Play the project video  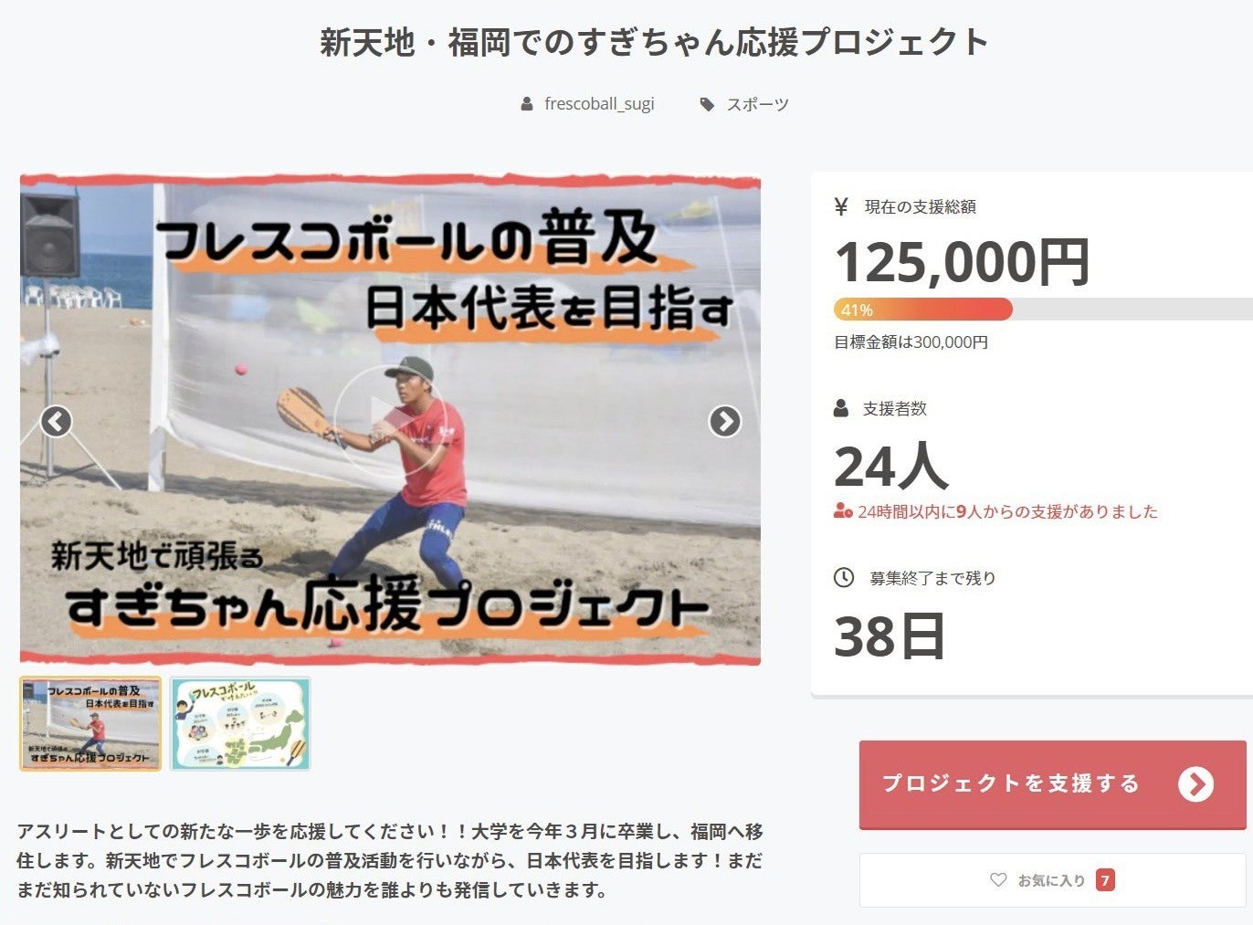389,420
